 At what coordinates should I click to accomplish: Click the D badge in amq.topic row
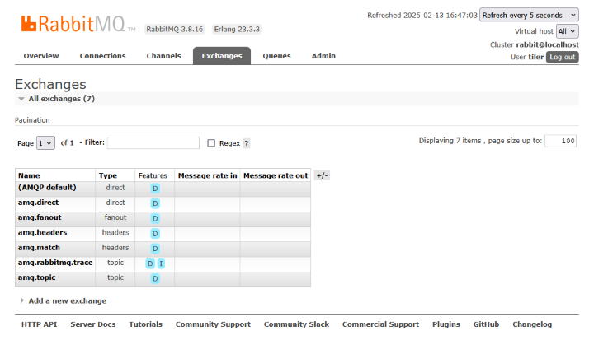point(155,279)
